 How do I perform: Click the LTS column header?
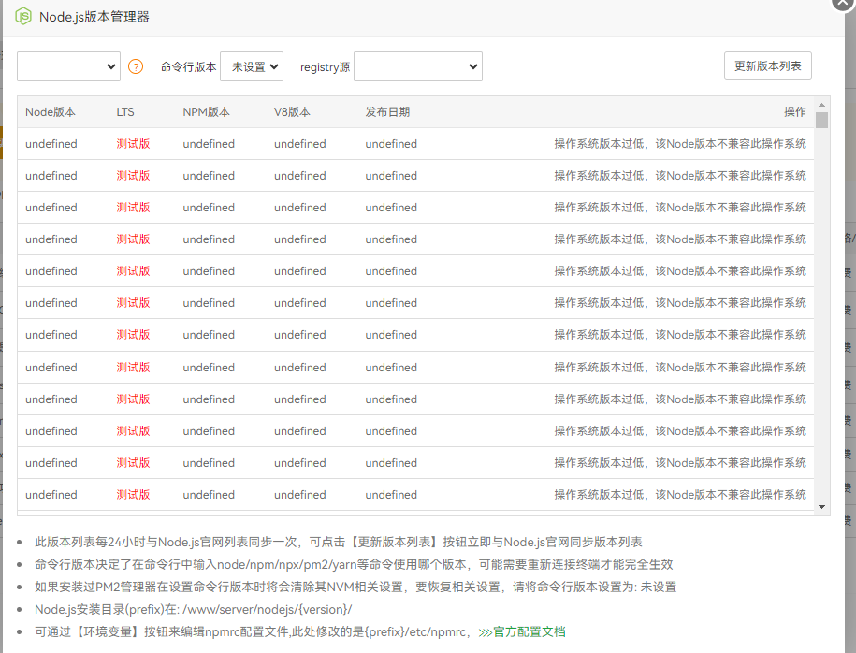point(125,112)
